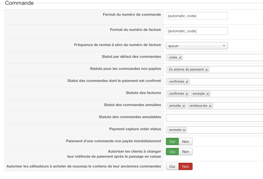Click pencil icon on créée tag
Screen dimensions: 263x179
click(x=180, y=58)
